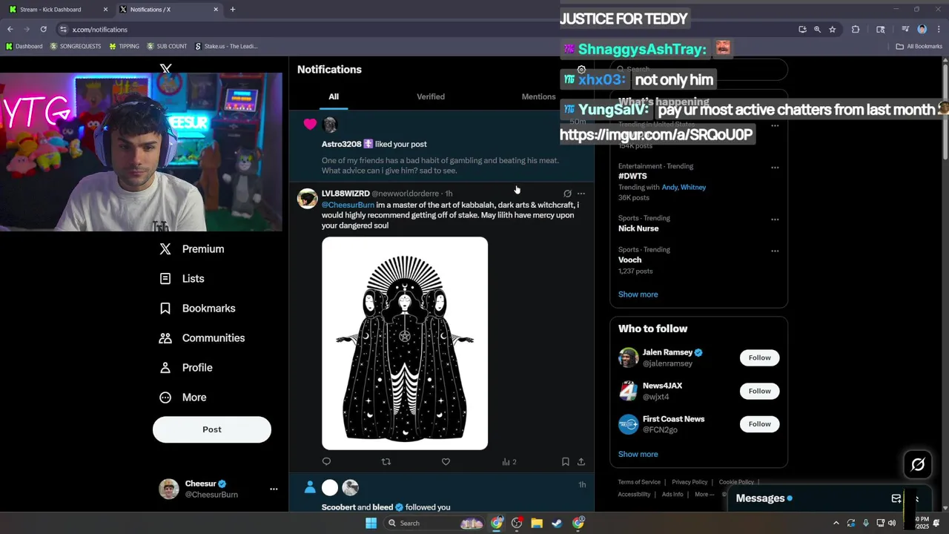Bookmark this page with the star icon
Image resolution: width=949 pixels, height=534 pixels.
coord(833,30)
